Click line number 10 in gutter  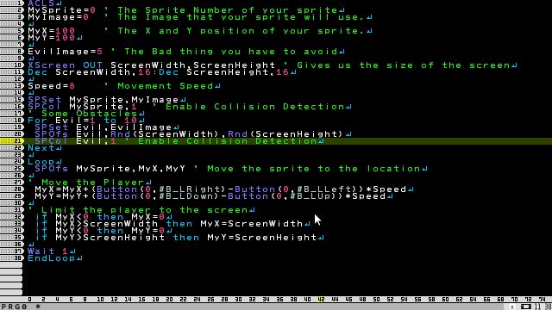(12, 65)
